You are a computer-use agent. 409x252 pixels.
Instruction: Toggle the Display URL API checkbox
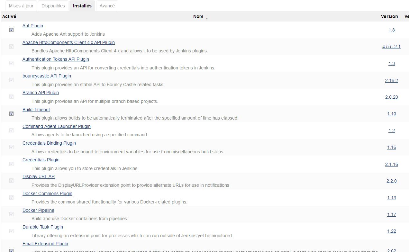tap(12, 180)
